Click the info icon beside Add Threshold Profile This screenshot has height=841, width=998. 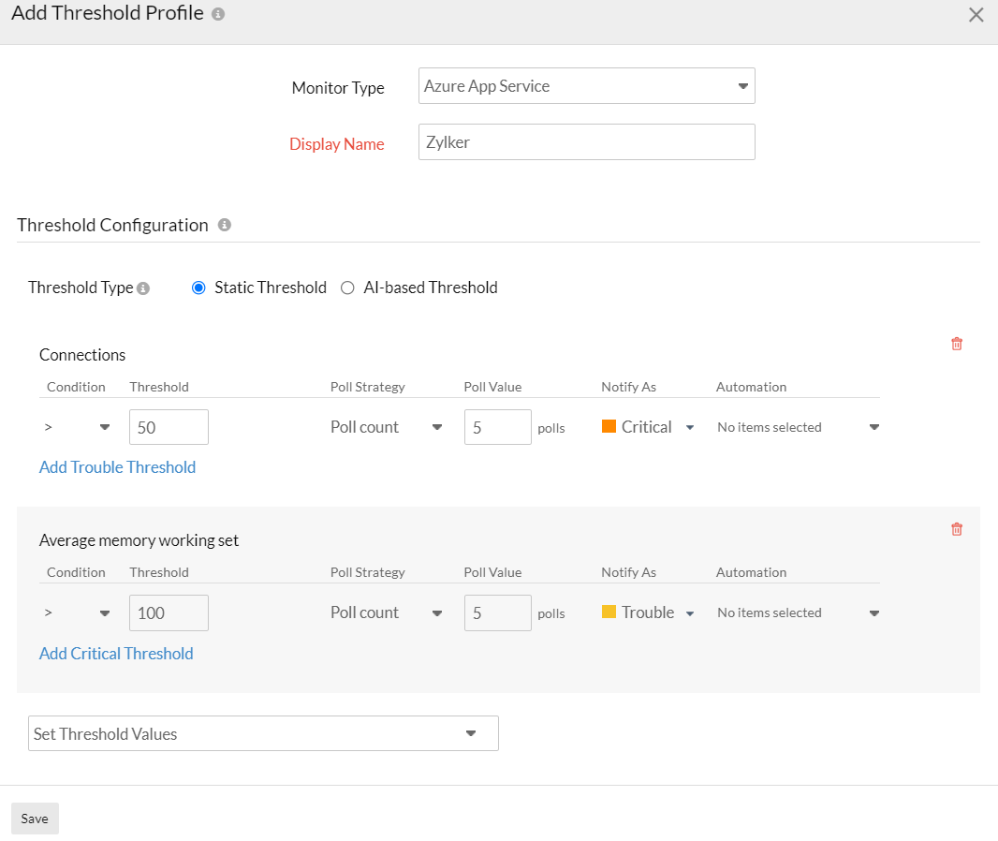point(216,13)
